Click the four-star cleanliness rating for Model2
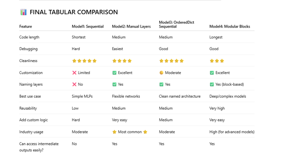The height and width of the screenshot is (159, 291). tap(122, 61)
